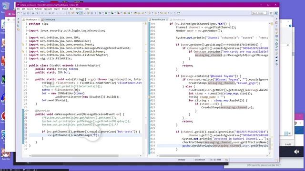
Task: Switch to the Java perspective icon
Action: pos(276,13)
